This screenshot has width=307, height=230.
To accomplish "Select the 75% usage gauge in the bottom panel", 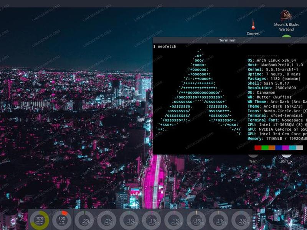I will tap(40, 220).
